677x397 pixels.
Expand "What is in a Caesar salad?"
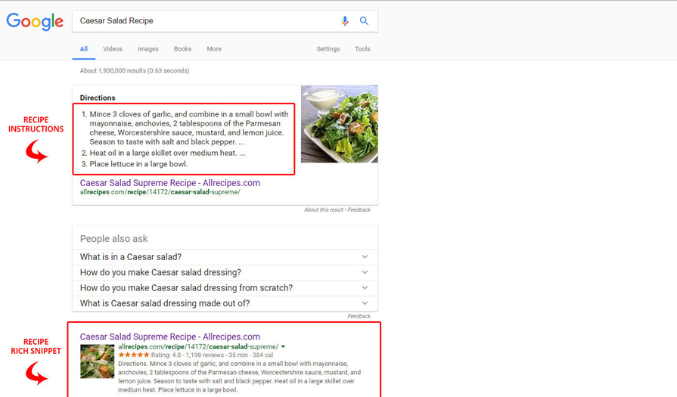click(x=225, y=257)
